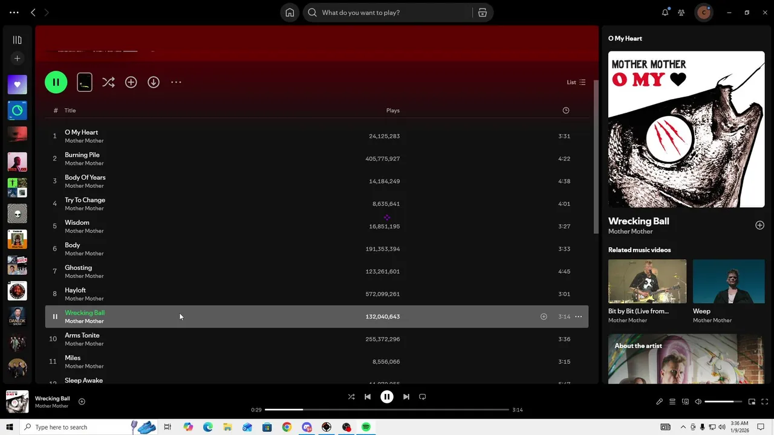Open Mother Mother under Wrecking Ball in panel
Image resolution: width=774 pixels, height=435 pixels.
[x=630, y=231]
